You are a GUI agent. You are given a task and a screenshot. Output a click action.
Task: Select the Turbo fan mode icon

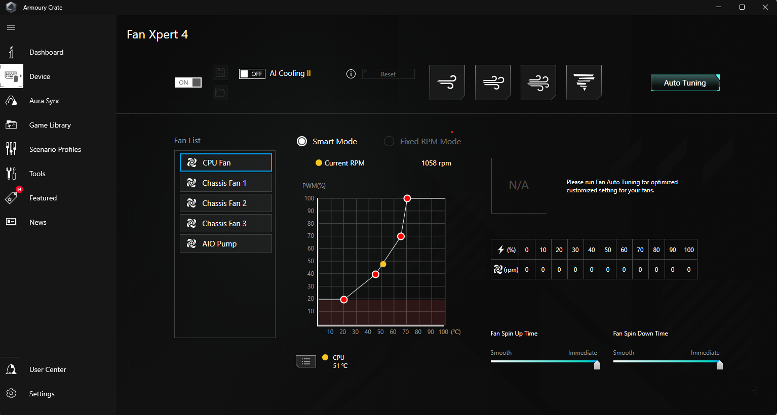coord(538,82)
